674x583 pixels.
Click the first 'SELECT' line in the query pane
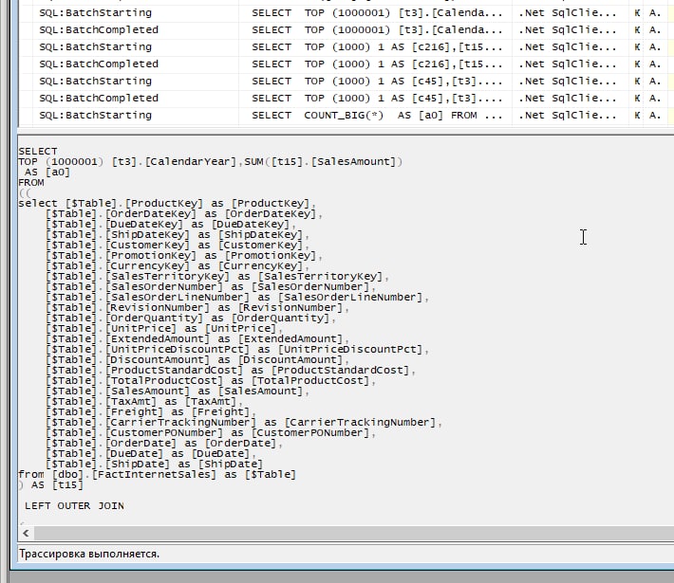[38, 152]
